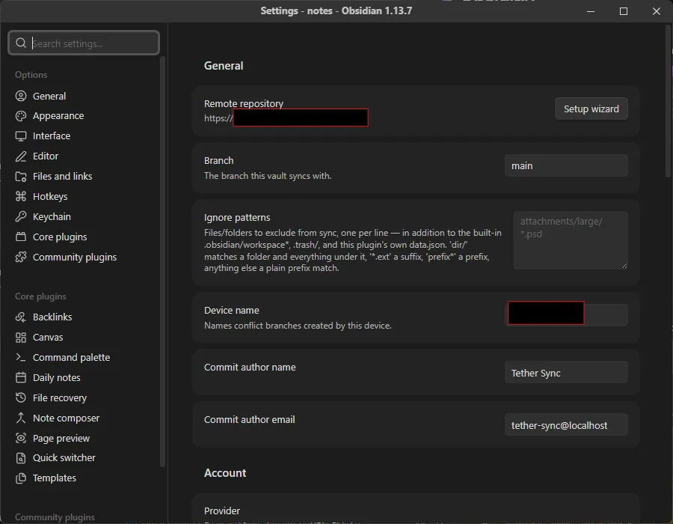The image size is (673, 524).
Task: Click the Provider setting label
Action: (x=222, y=511)
